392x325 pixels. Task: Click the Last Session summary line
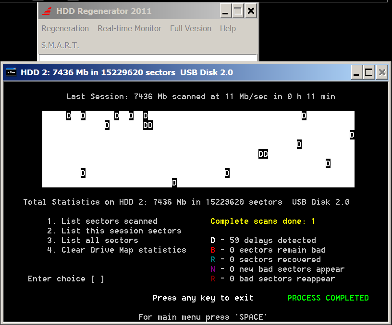201,96
